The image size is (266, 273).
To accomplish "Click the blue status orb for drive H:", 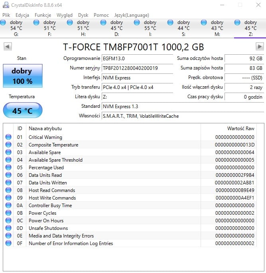I will coord(70,22).
